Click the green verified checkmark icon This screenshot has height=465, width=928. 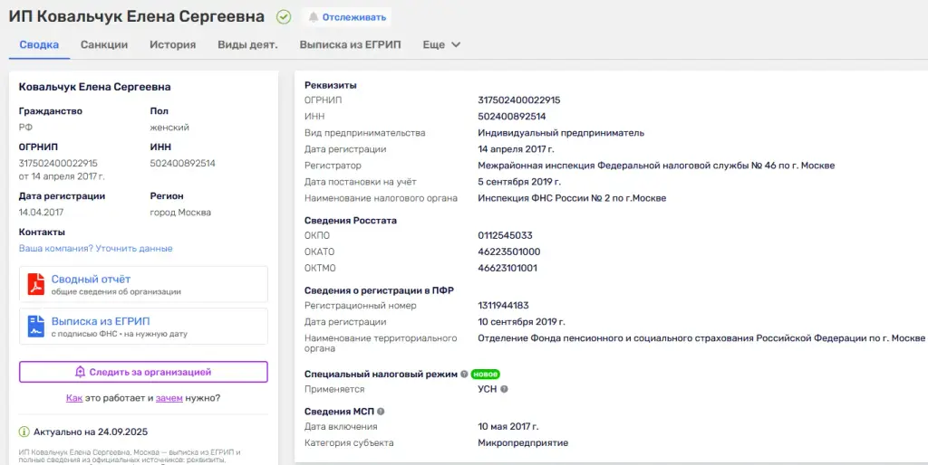[x=284, y=17]
